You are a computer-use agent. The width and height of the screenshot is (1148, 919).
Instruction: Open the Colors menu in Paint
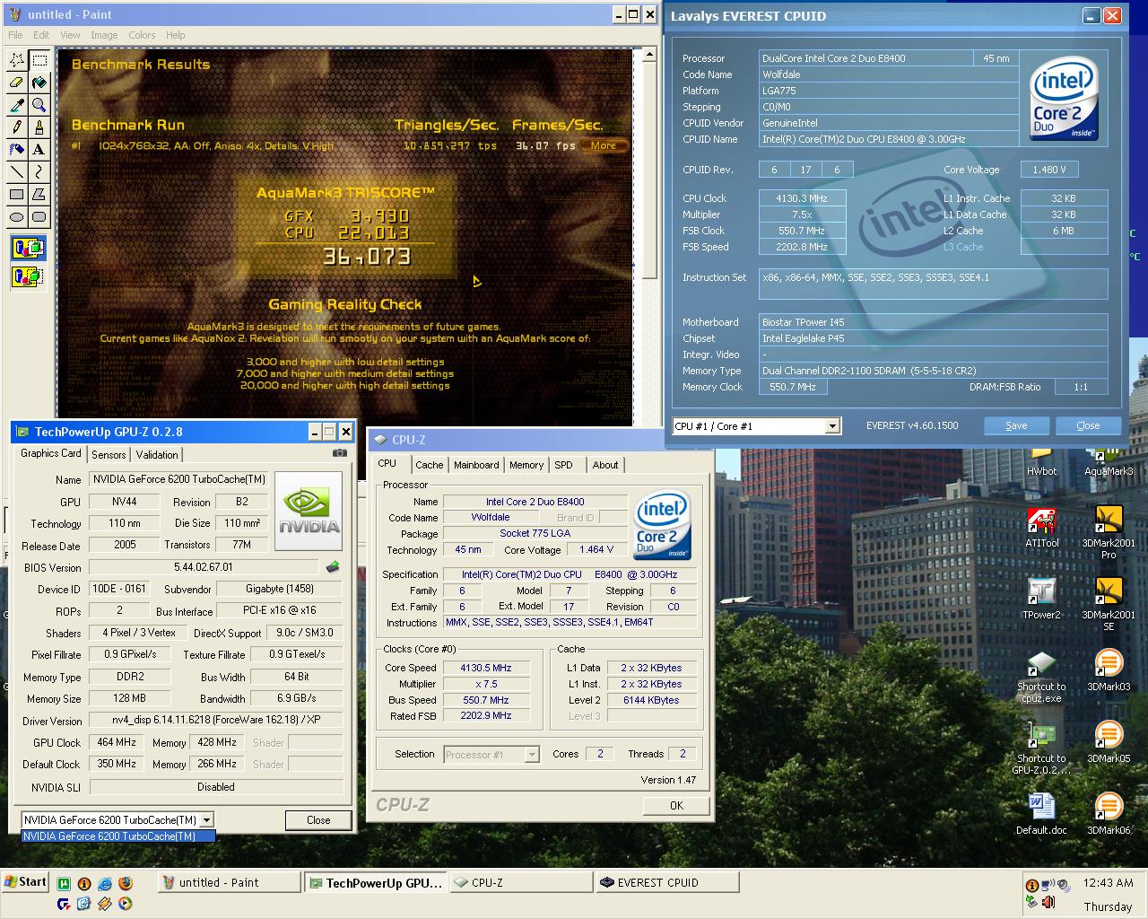[142, 35]
